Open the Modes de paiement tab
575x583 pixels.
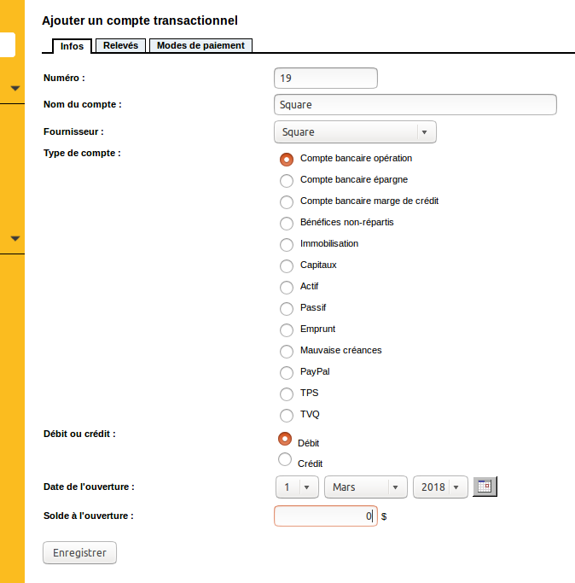pyautogui.click(x=200, y=45)
